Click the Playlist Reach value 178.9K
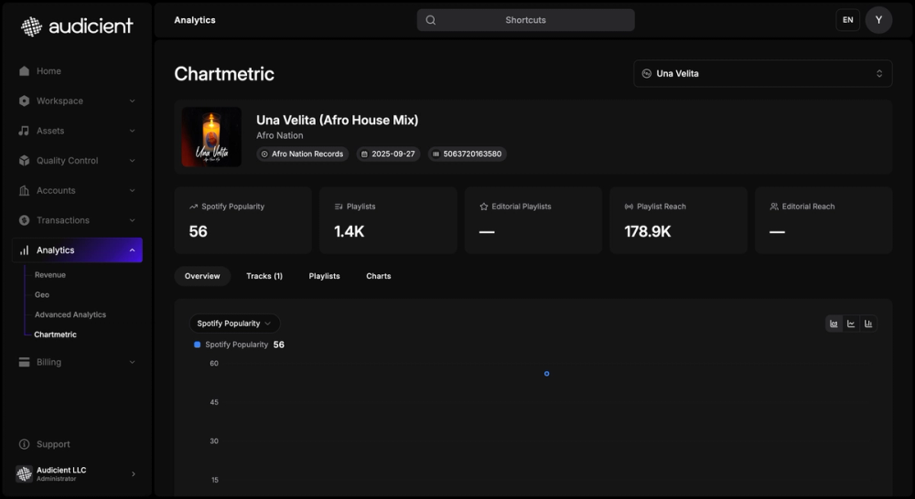The width and height of the screenshot is (915, 499). click(x=648, y=231)
